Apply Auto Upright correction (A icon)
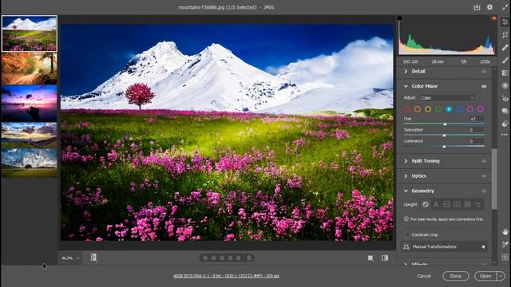 (x=436, y=204)
